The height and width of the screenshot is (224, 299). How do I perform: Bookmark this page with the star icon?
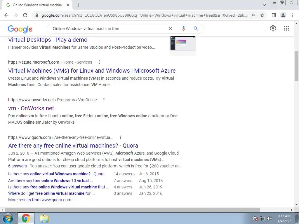pos(262,15)
